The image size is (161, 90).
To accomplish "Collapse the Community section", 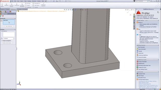I will tap(158, 72).
